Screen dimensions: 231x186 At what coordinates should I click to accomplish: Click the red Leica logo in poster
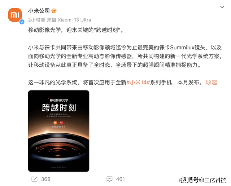click(x=61, y=123)
